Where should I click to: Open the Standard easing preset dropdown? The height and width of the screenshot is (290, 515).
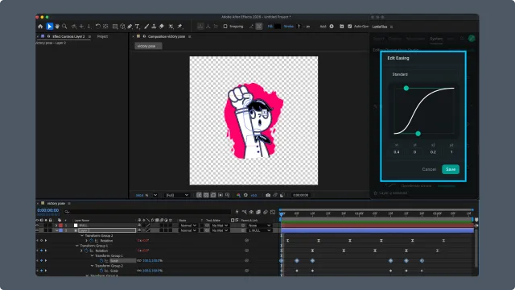pyautogui.click(x=423, y=74)
